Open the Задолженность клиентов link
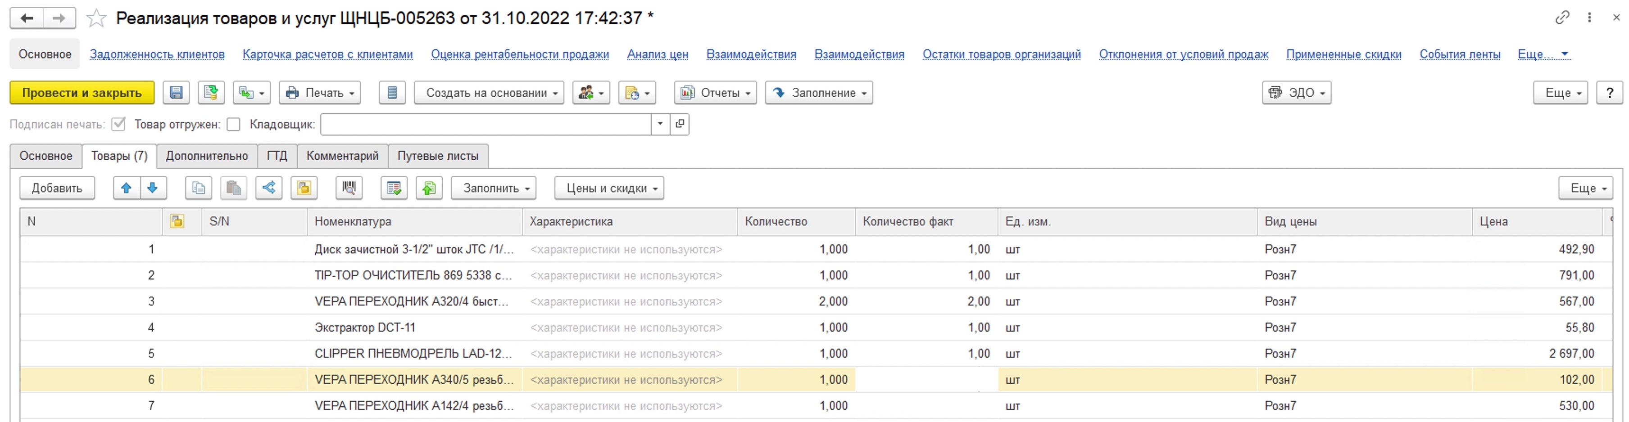This screenshot has height=422, width=1629. [x=157, y=54]
